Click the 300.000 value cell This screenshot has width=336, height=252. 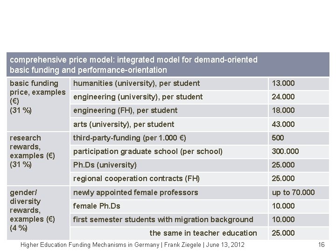[x=285, y=151]
